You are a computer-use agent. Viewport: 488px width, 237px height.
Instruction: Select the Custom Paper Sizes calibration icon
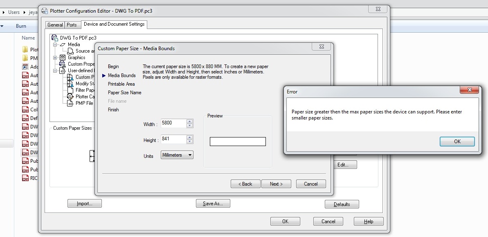tap(71, 77)
